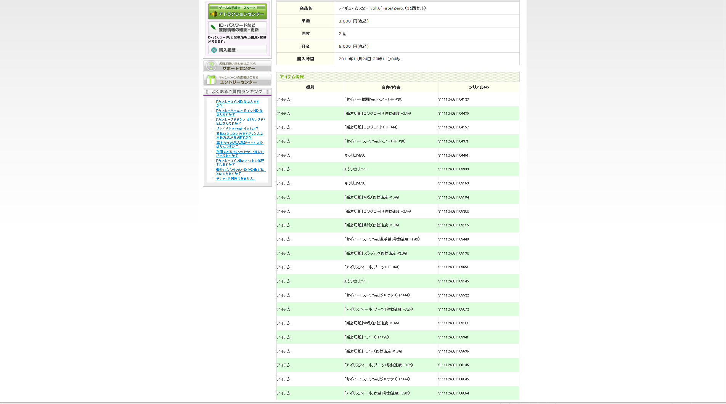Click the 購入時間 row label
Image resolution: width=726 pixels, height=404 pixels.
306,59
